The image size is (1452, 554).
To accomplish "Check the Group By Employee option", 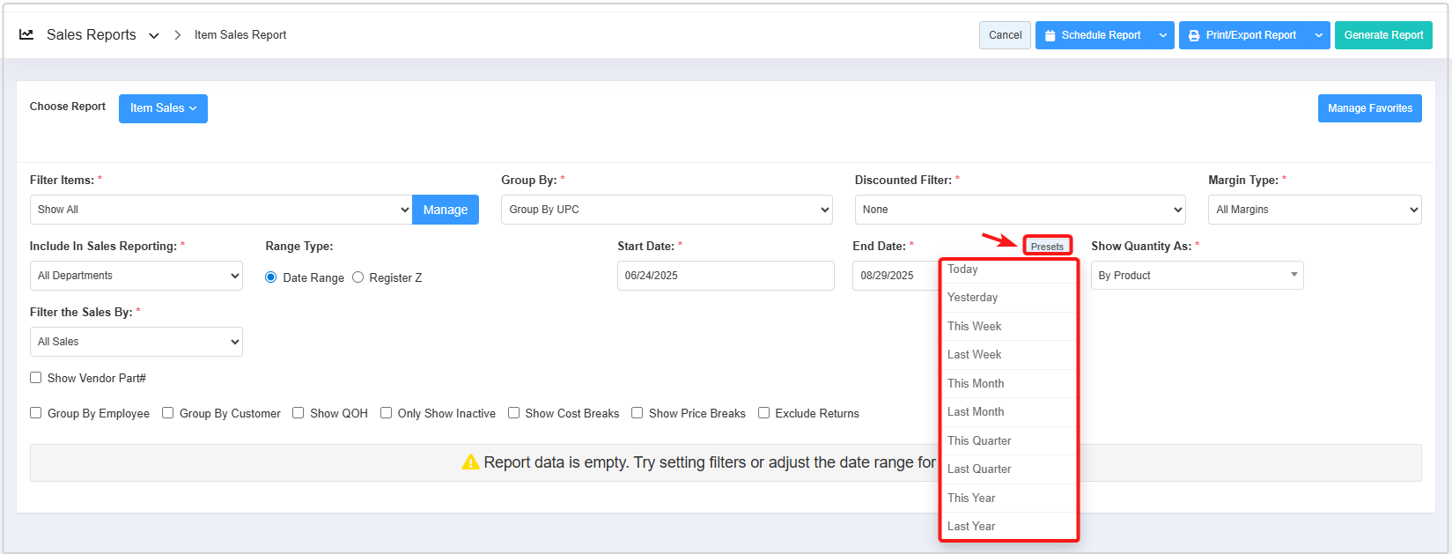I will point(36,413).
